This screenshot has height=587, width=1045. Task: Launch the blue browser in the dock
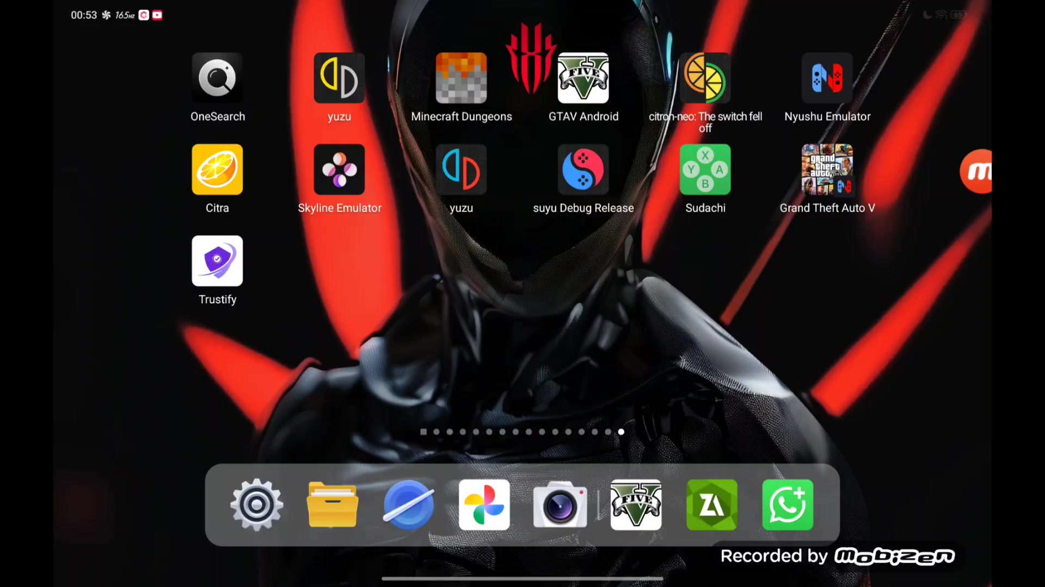coord(408,505)
